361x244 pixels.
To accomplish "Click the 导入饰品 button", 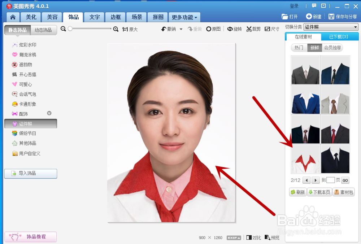I will click(x=31, y=174).
